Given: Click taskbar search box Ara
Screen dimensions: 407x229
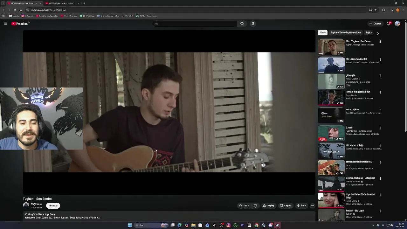Looking at the screenshot, I should pyautogui.click(x=152, y=225).
